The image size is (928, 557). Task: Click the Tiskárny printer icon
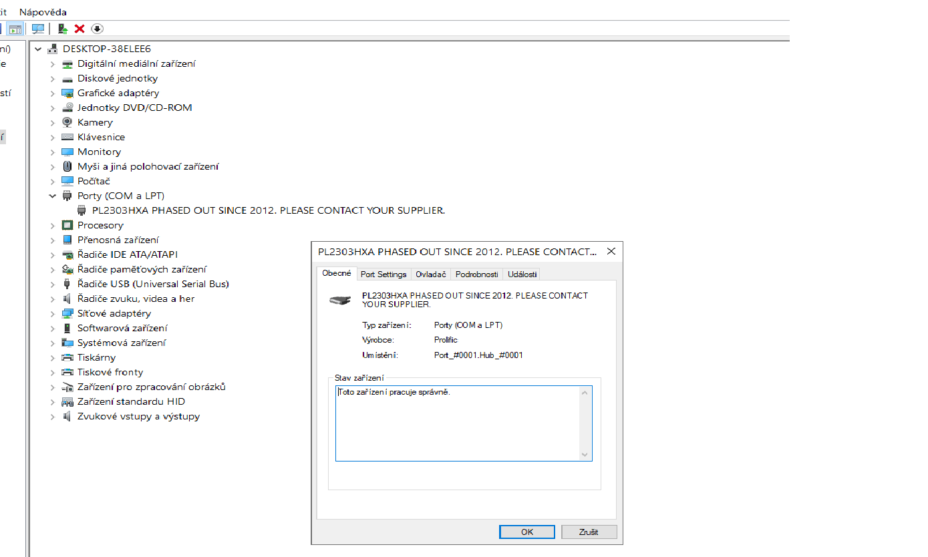(x=67, y=357)
